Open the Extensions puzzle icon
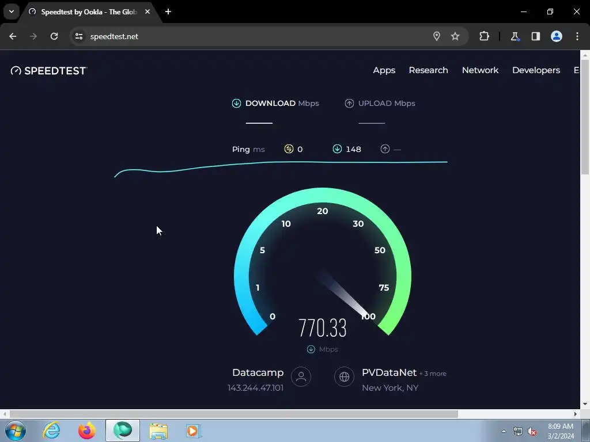This screenshot has width=590, height=442. (x=484, y=36)
